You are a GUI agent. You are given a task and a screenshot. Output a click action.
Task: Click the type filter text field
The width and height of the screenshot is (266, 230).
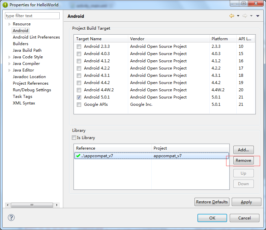coord(32,15)
